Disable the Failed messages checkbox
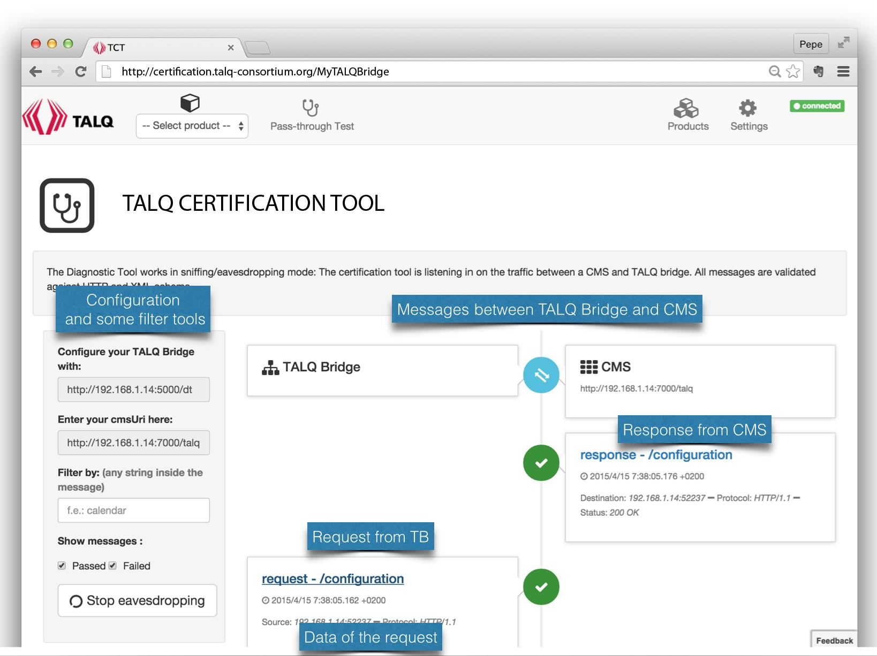This screenshot has height=656, width=877. pos(112,566)
